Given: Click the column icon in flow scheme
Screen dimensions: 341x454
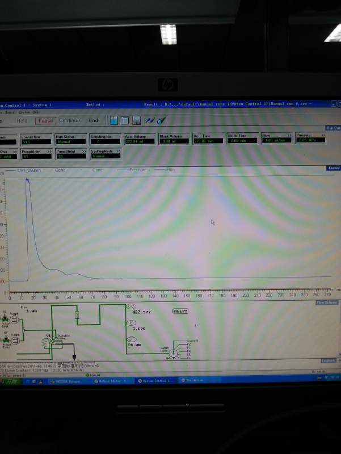Looking at the screenshot, I should coord(77,315).
